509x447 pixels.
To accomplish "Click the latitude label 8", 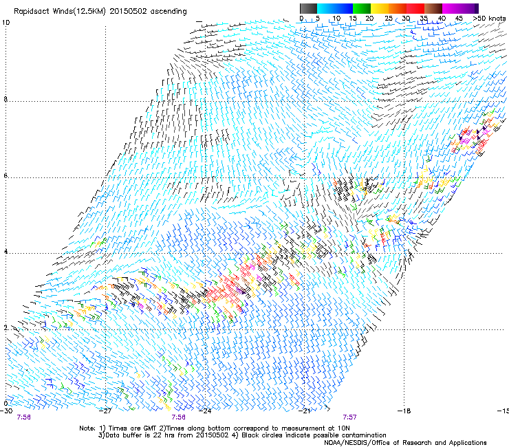I will coord(6,99).
